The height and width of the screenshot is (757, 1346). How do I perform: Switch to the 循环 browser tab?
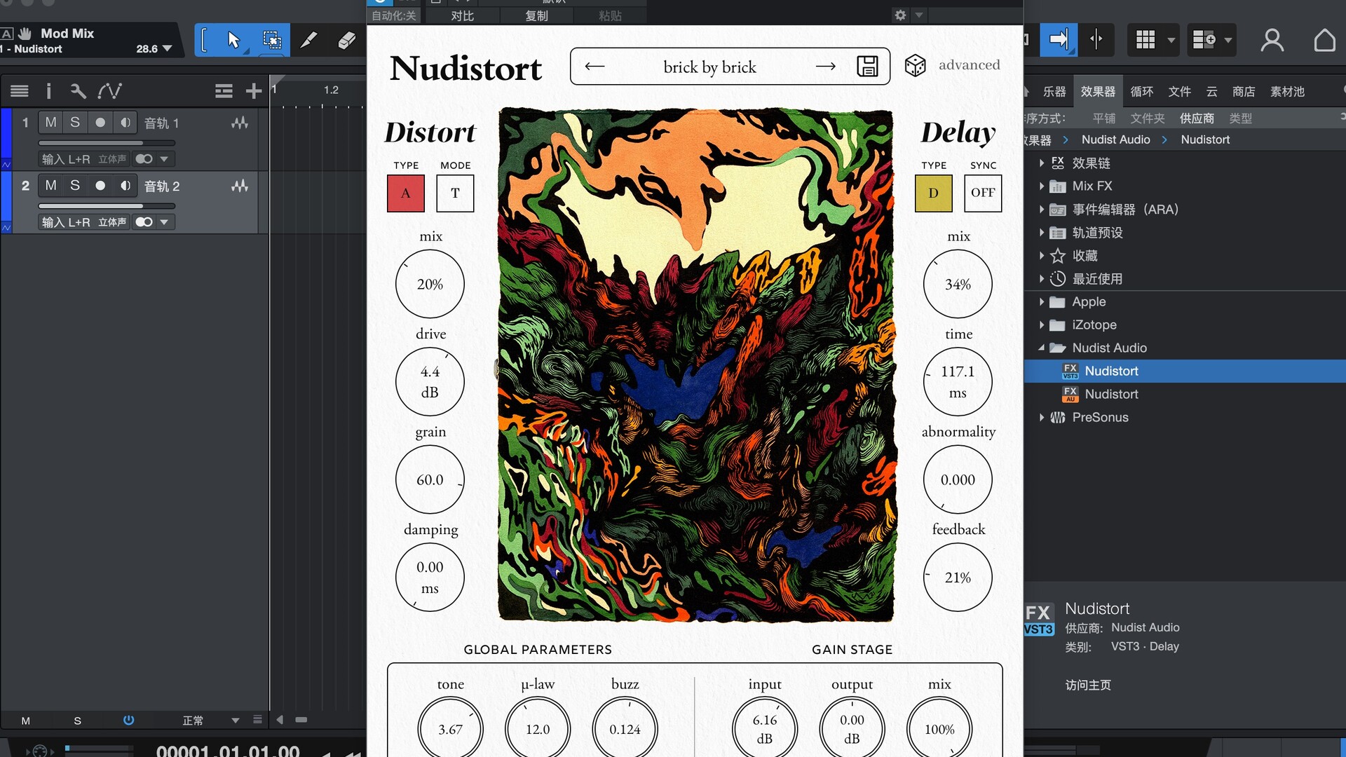click(x=1141, y=91)
